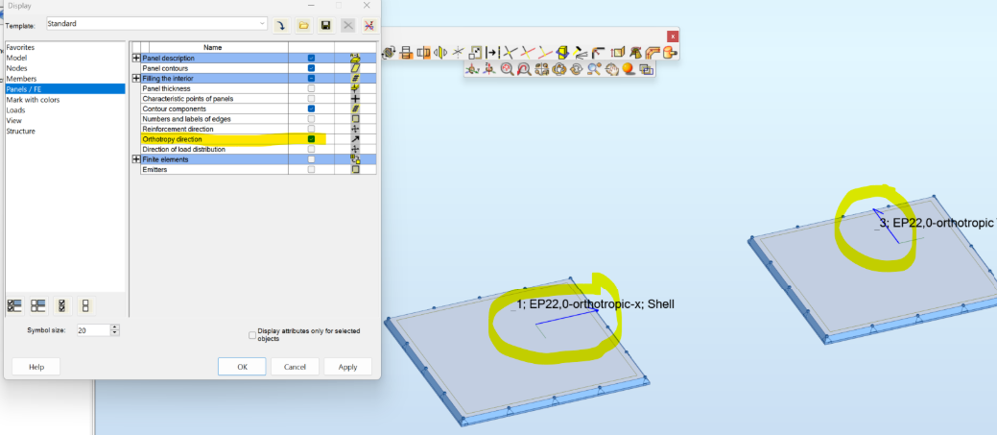Click the 3D axis rotation icon with Y

pyautogui.click(x=472, y=69)
